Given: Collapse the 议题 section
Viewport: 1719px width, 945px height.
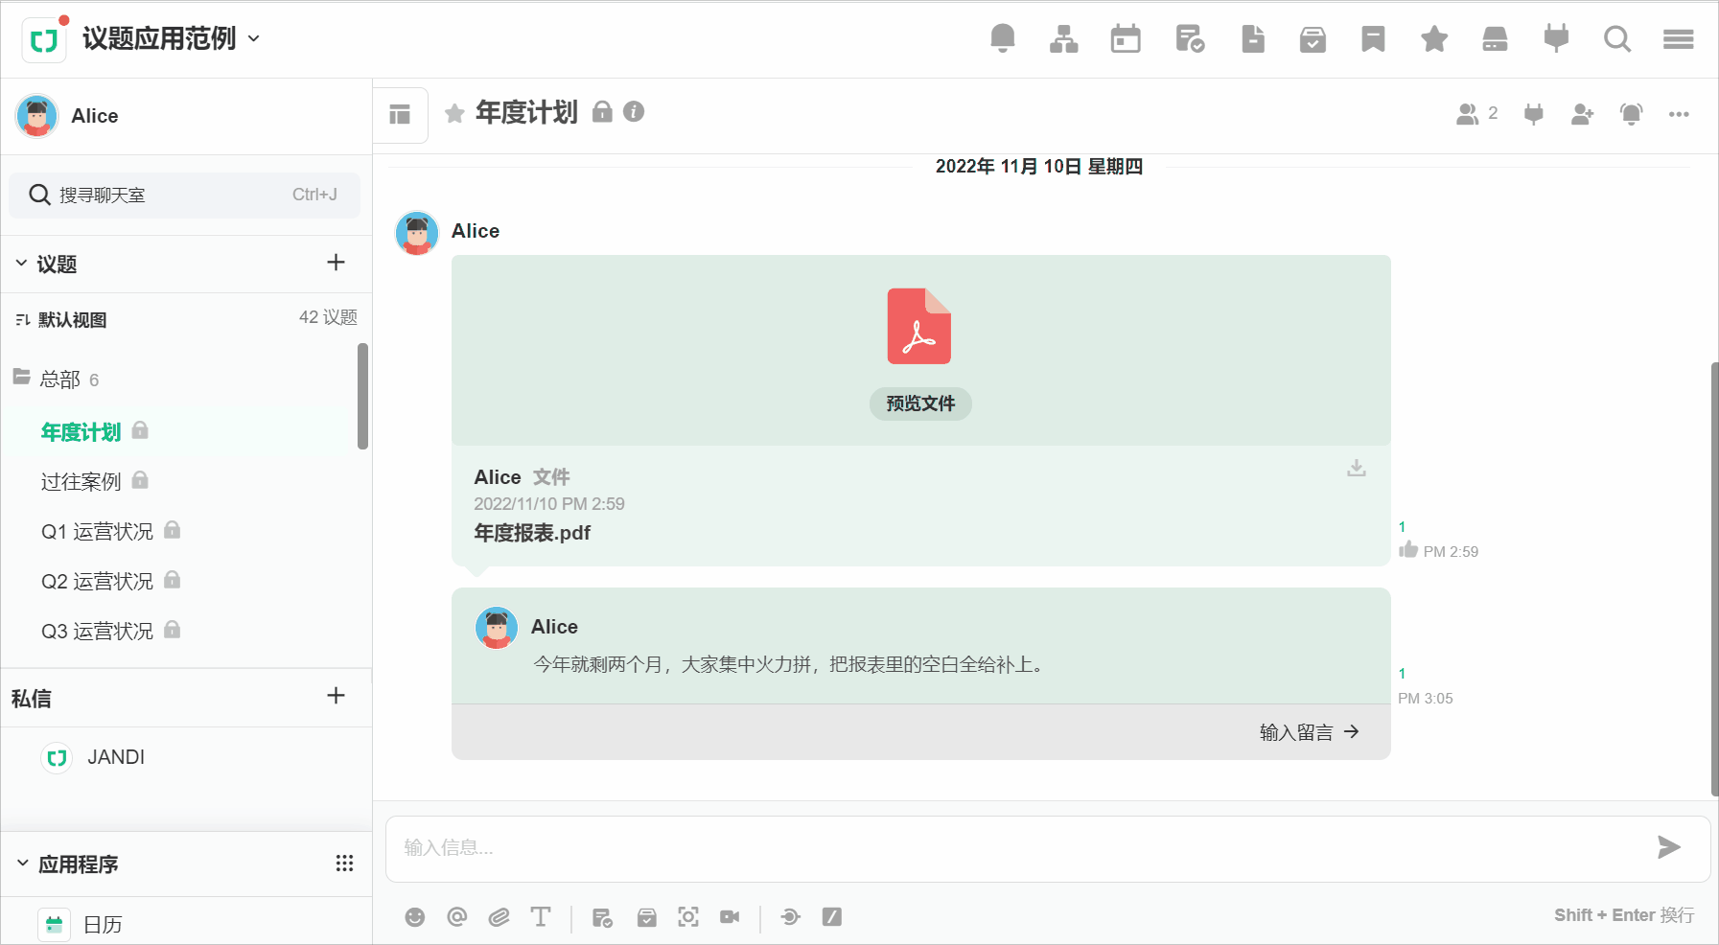Looking at the screenshot, I should 22,264.
